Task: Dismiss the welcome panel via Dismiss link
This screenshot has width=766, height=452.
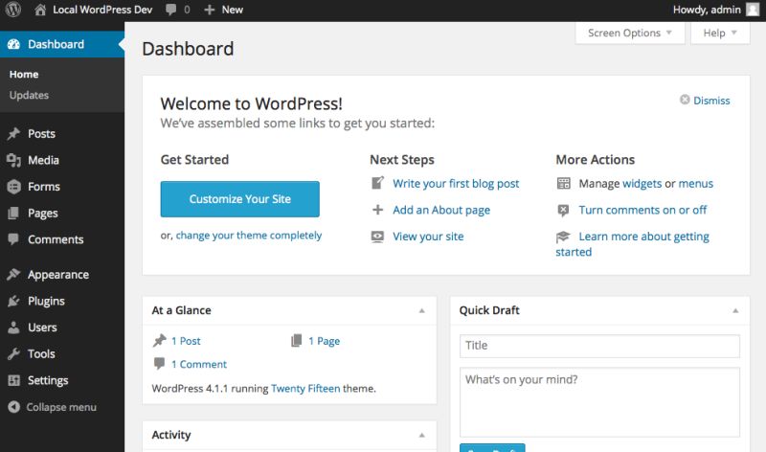Action: [x=711, y=101]
